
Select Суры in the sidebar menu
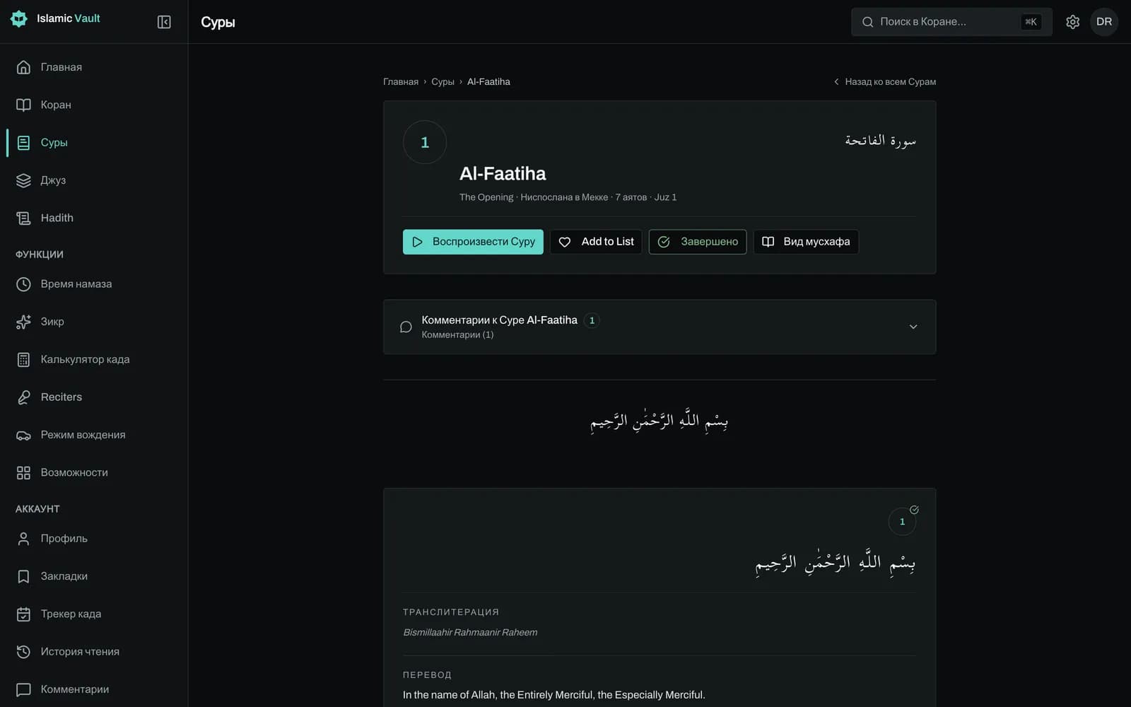pyautogui.click(x=94, y=143)
